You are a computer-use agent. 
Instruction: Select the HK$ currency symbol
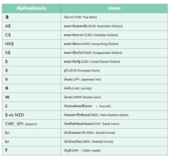(10, 44)
